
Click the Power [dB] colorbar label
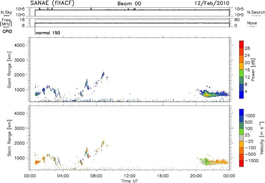(253, 70)
